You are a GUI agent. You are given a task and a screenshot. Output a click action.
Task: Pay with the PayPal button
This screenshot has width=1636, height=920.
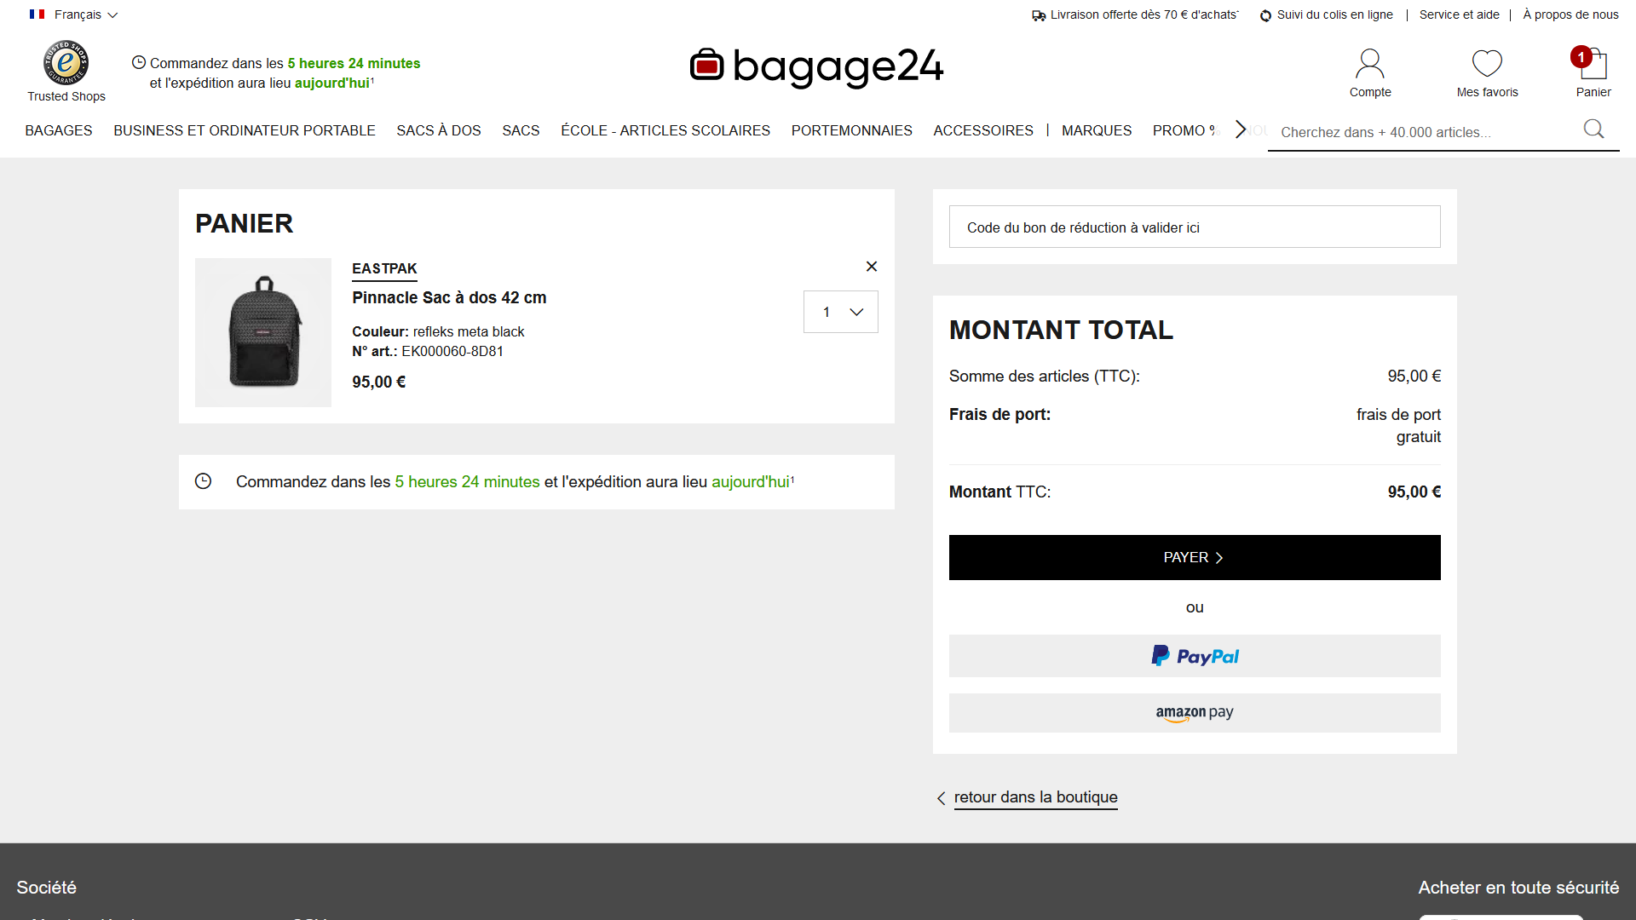coord(1195,656)
